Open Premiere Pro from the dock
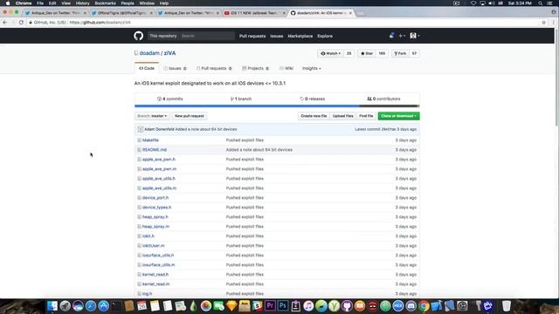559x314 pixels. pos(270,306)
